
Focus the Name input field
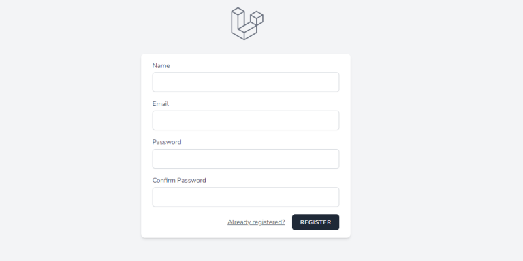(246, 82)
